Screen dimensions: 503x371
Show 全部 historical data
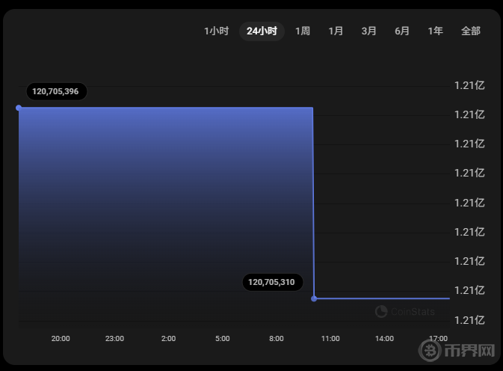(x=471, y=31)
